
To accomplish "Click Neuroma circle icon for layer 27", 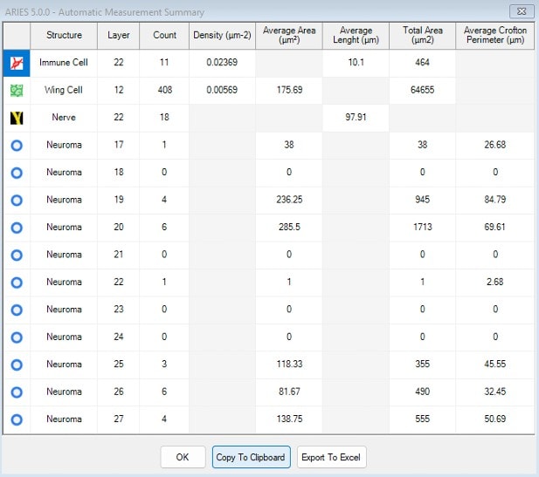I will 17,419.
